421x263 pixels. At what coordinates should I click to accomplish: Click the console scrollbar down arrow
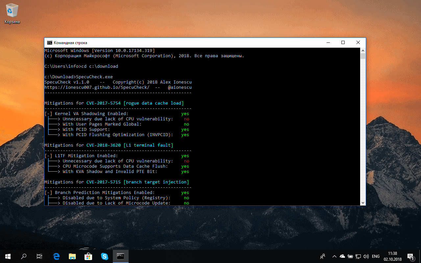pos(363,203)
